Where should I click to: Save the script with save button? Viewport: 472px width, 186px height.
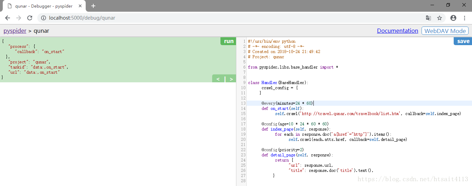[463, 41]
